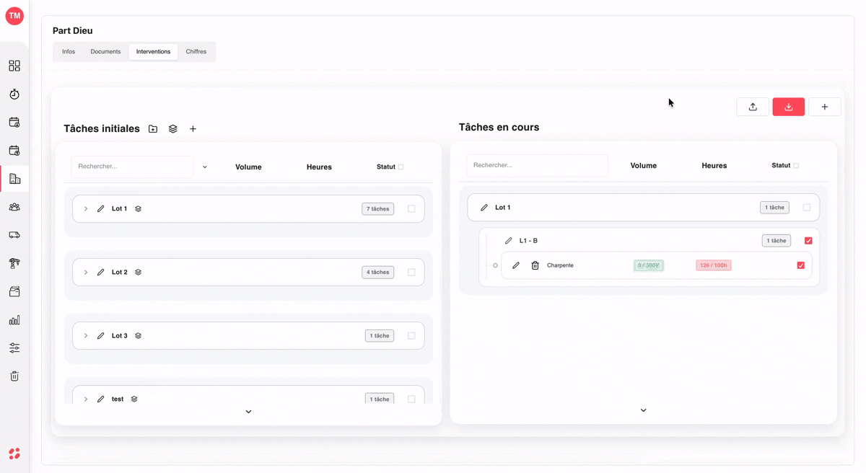Open the trash bin icon in sidebar
Image resolution: width=866 pixels, height=473 pixels.
(x=14, y=376)
